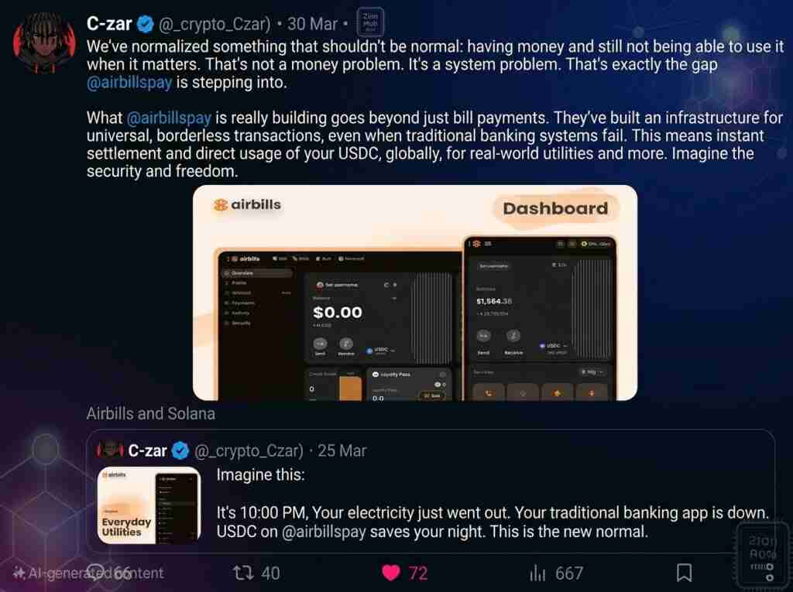Image resolution: width=793 pixels, height=592 pixels.
Task: Open the views analytics bar icon
Action: [x=537, y=573]
